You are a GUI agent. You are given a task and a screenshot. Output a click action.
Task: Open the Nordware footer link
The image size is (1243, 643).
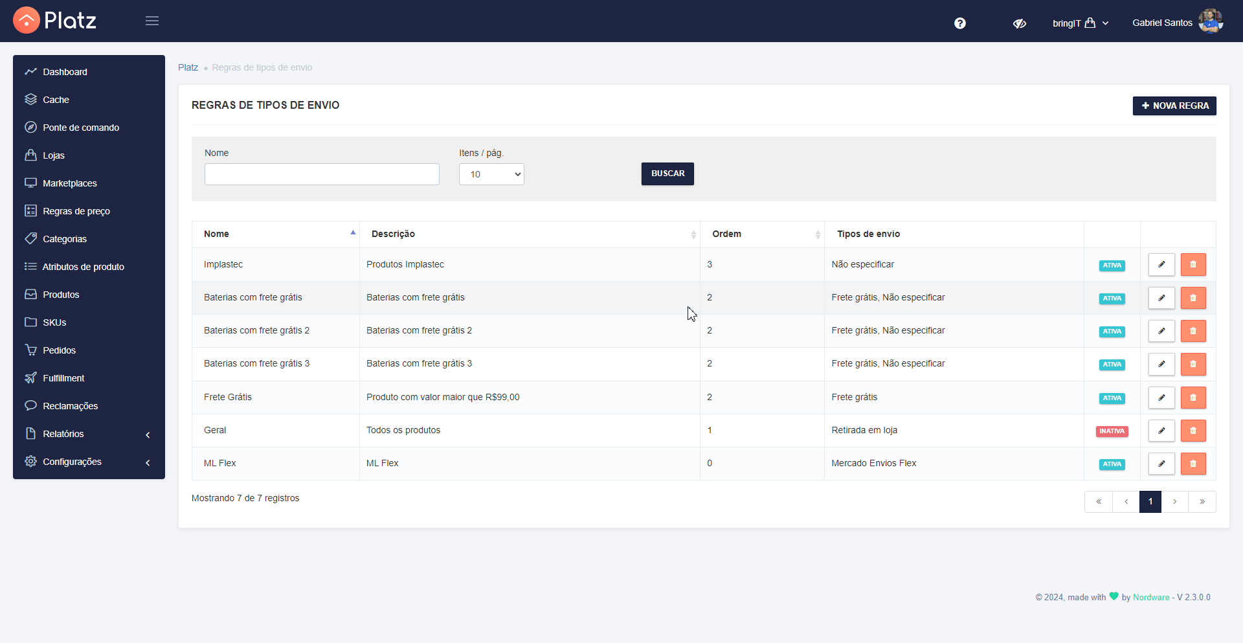point(1151,597)
